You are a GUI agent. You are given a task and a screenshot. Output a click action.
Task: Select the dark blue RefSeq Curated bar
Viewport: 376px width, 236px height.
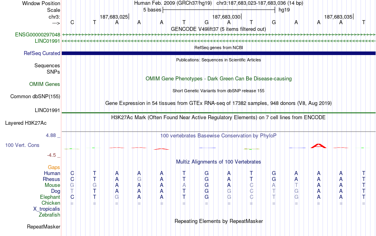218,53
